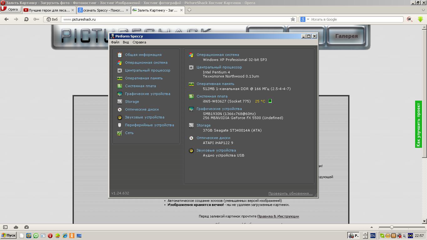Open Одноклассники orange quick launch icon
This screenshot has height=240, width=427.
[x=72, y=236]
